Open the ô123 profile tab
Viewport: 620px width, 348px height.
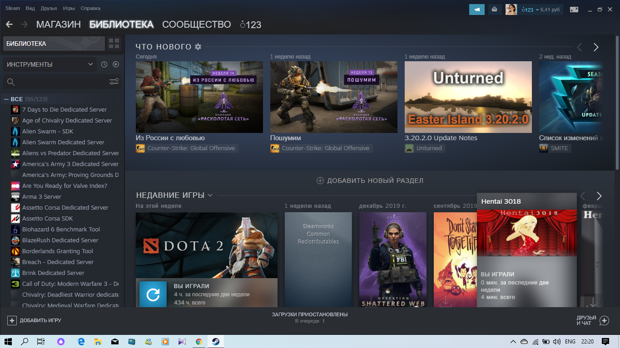[x=251, y=25]
